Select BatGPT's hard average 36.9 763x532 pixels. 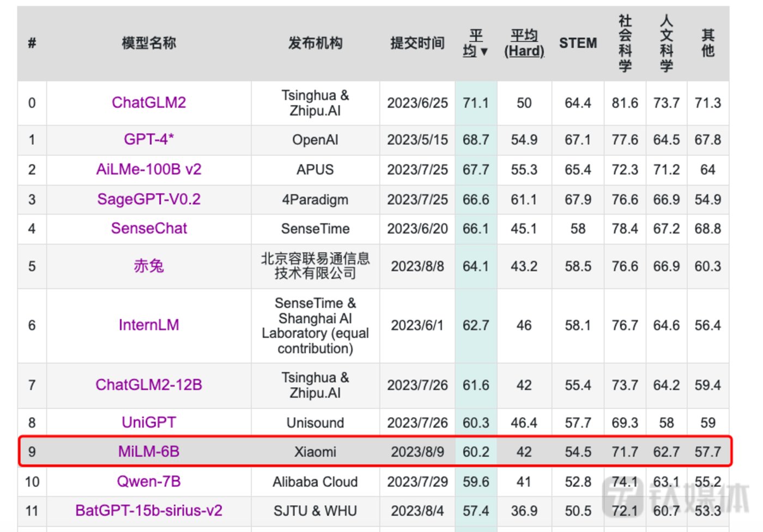click(x=524, y=511)
